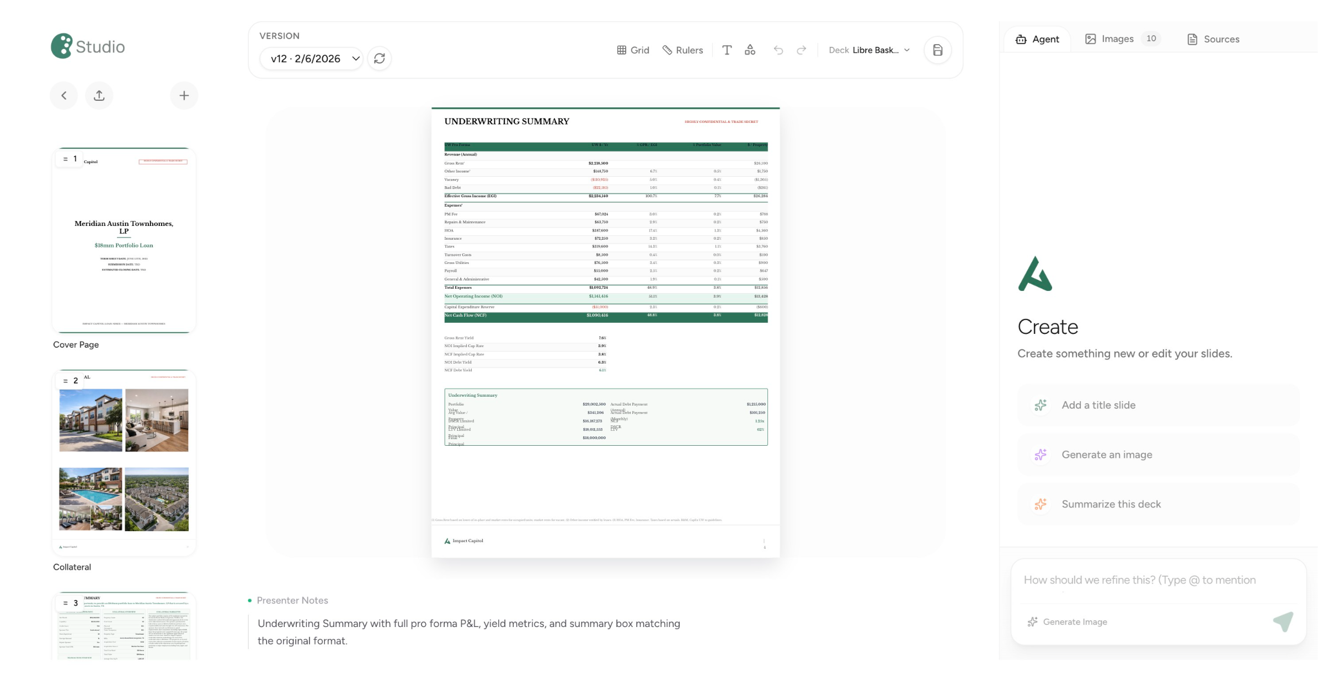Click the save document icon

pyautogui.click(x=937, y=50)
